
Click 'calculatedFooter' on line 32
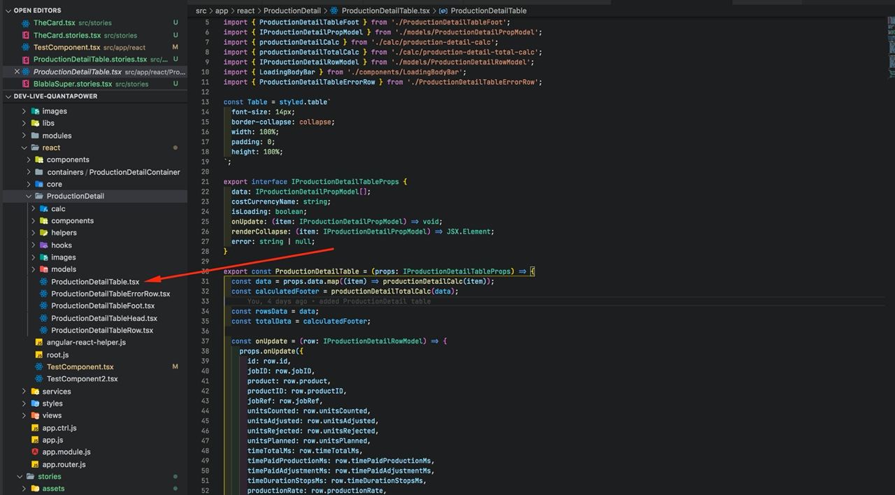(287, 292)
